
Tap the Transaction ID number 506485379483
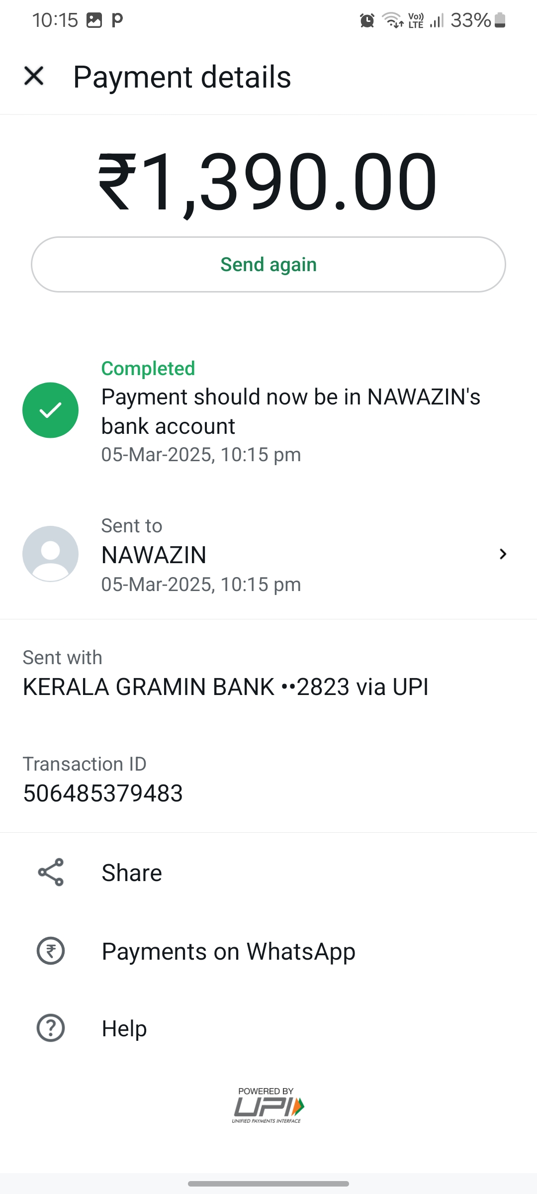point(103,793)
